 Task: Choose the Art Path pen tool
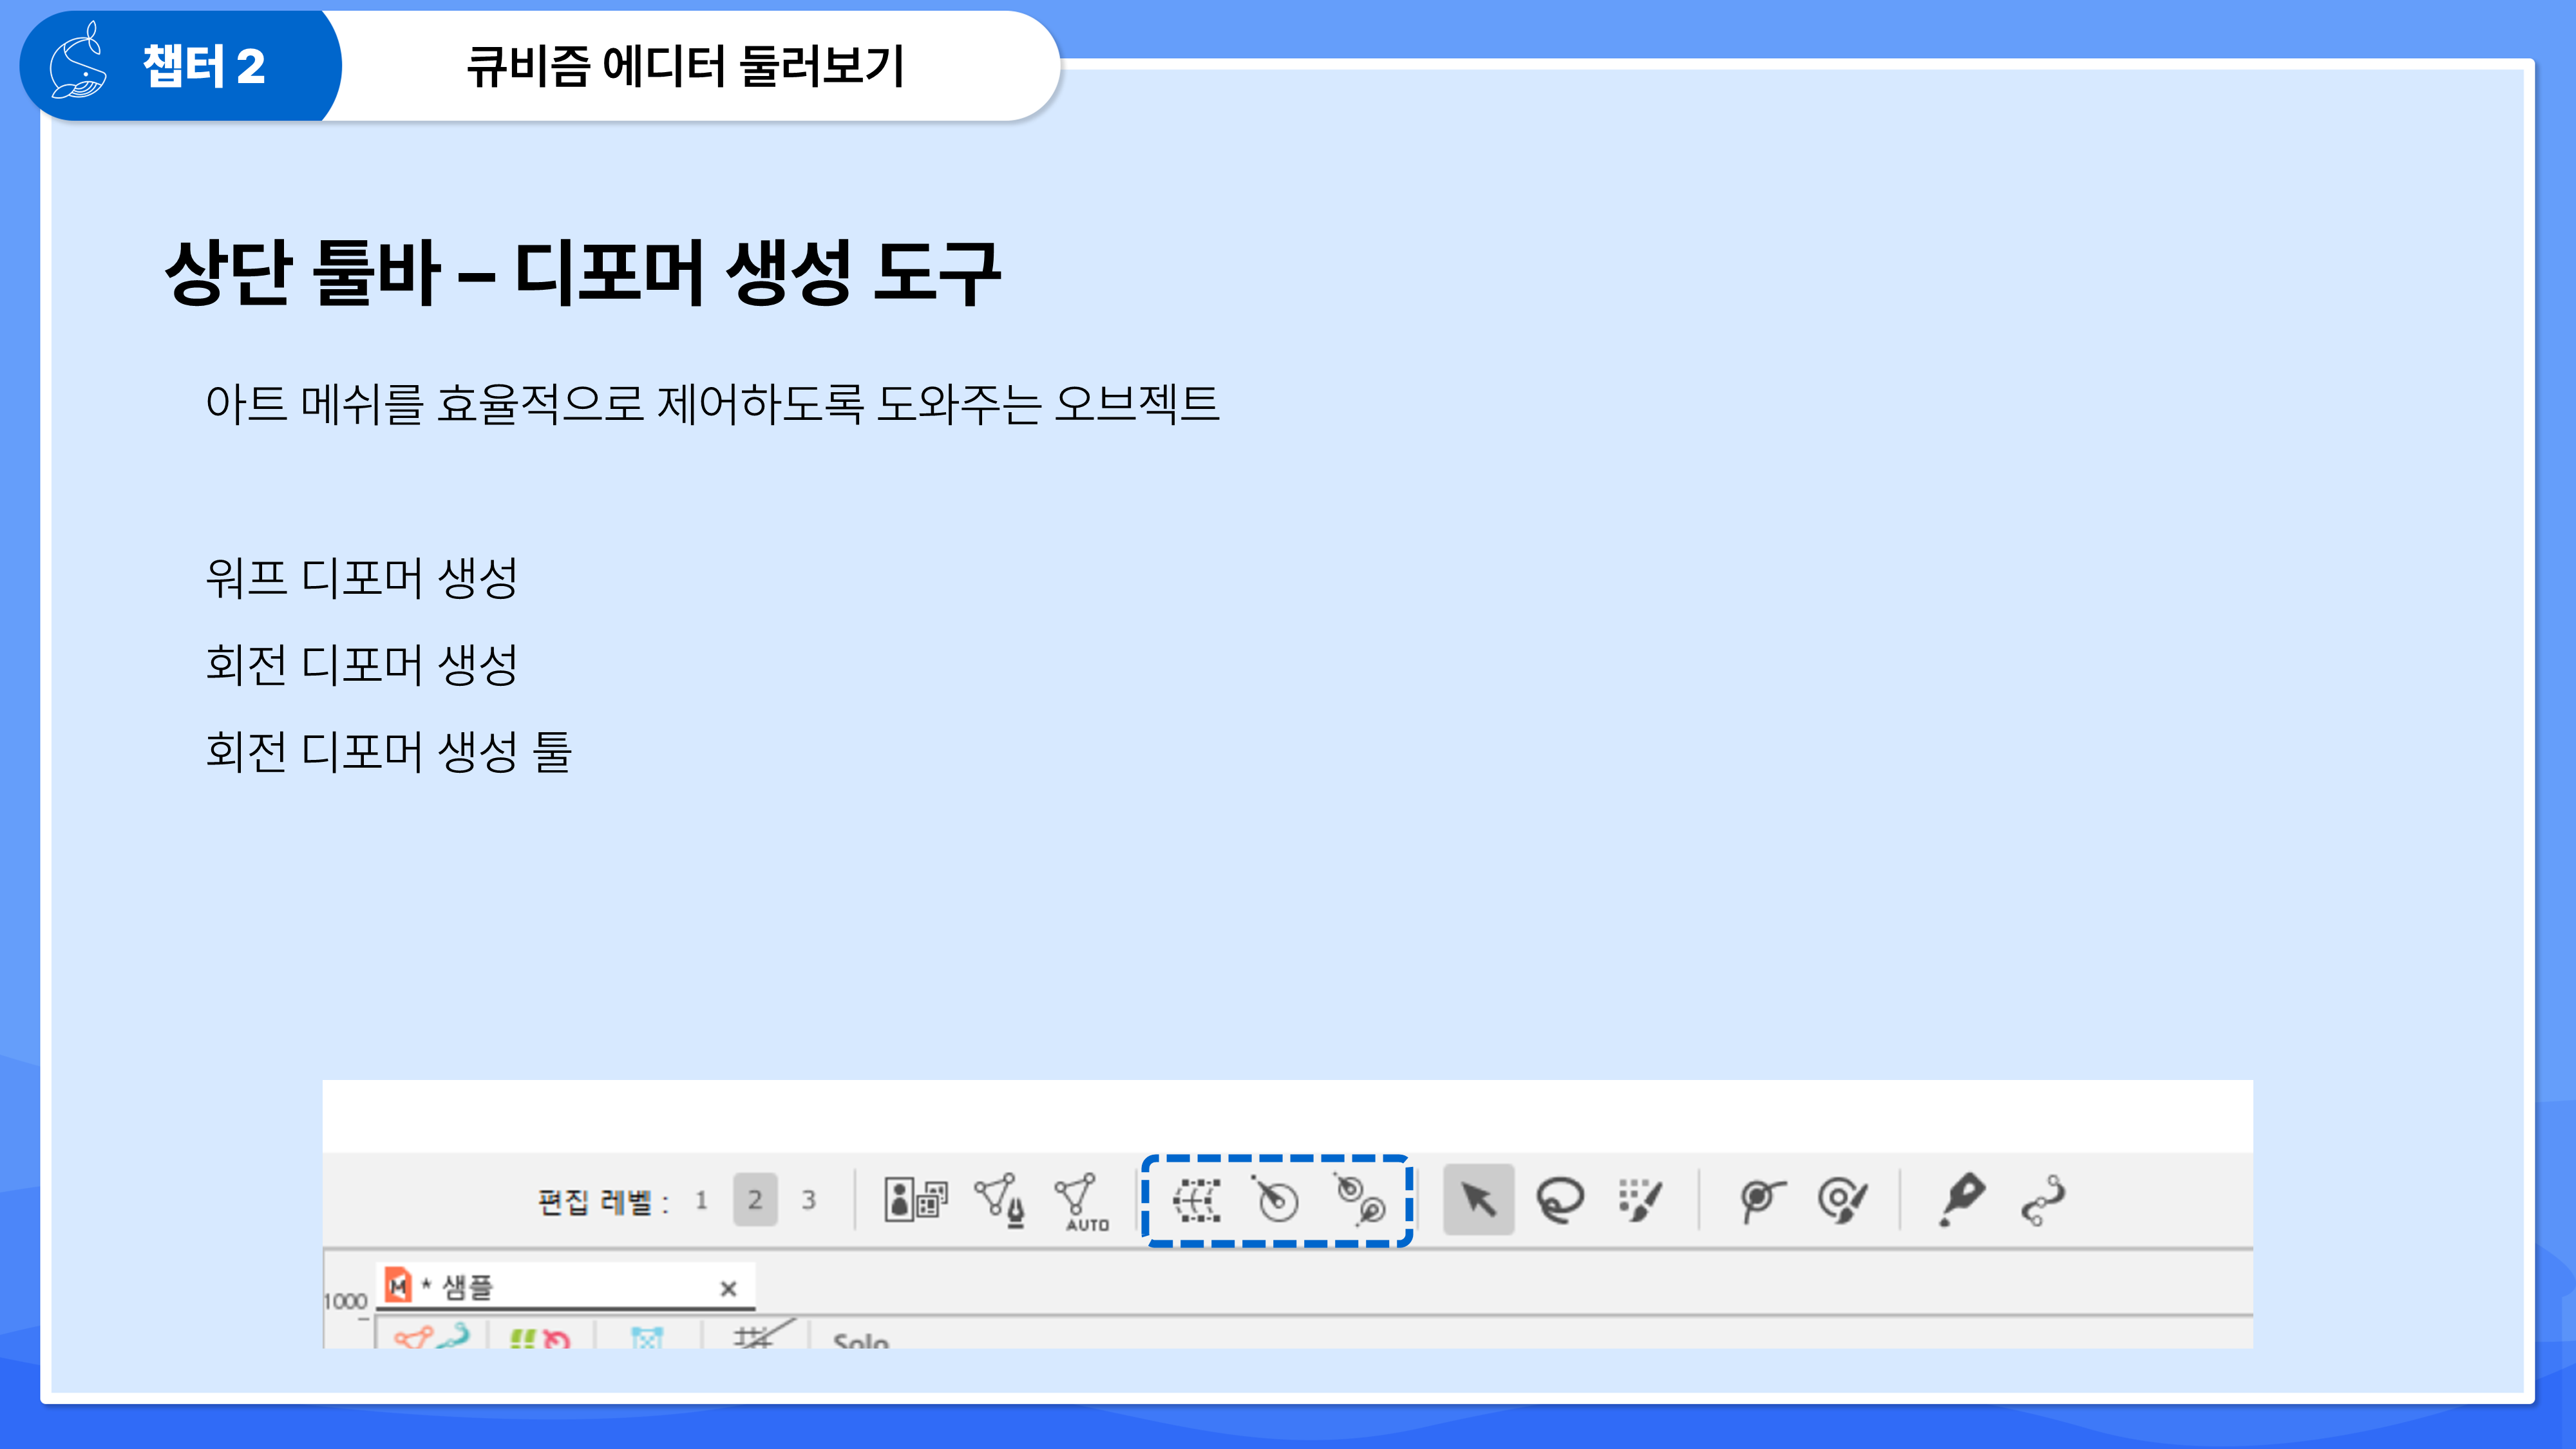pos(1961,1199)
